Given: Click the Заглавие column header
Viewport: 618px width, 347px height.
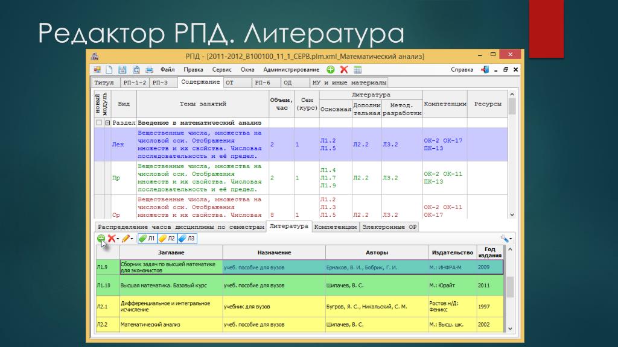Looking at the screenshot, I should point(171,252).
